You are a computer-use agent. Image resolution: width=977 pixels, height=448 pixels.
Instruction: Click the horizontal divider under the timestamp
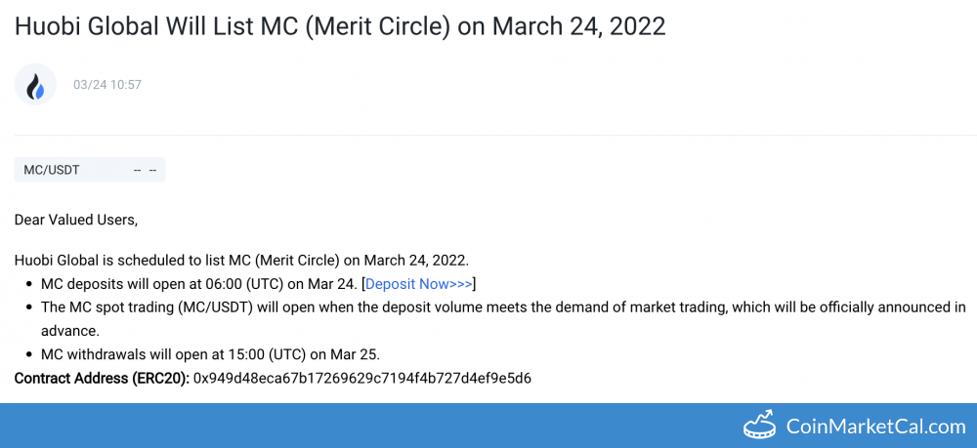pyautogui.click(x=488, y=135)
